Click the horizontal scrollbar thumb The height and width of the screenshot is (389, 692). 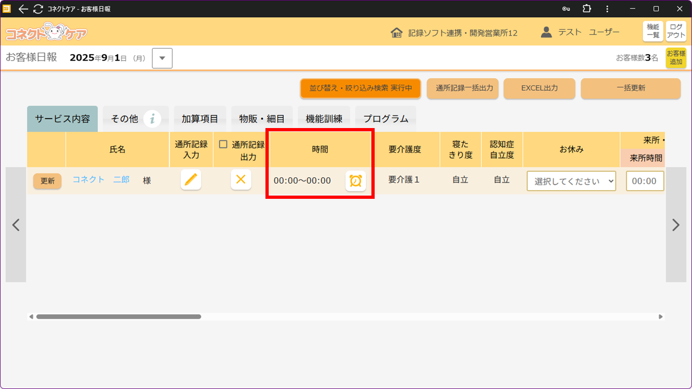point(118,317)
